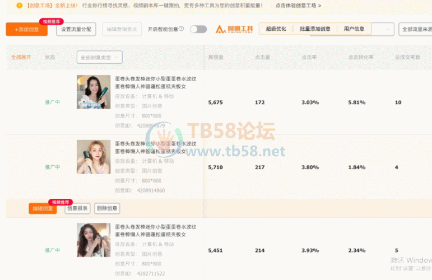
Task: Click the second creative's blonde-hair thumbnail
Action: 94,157
